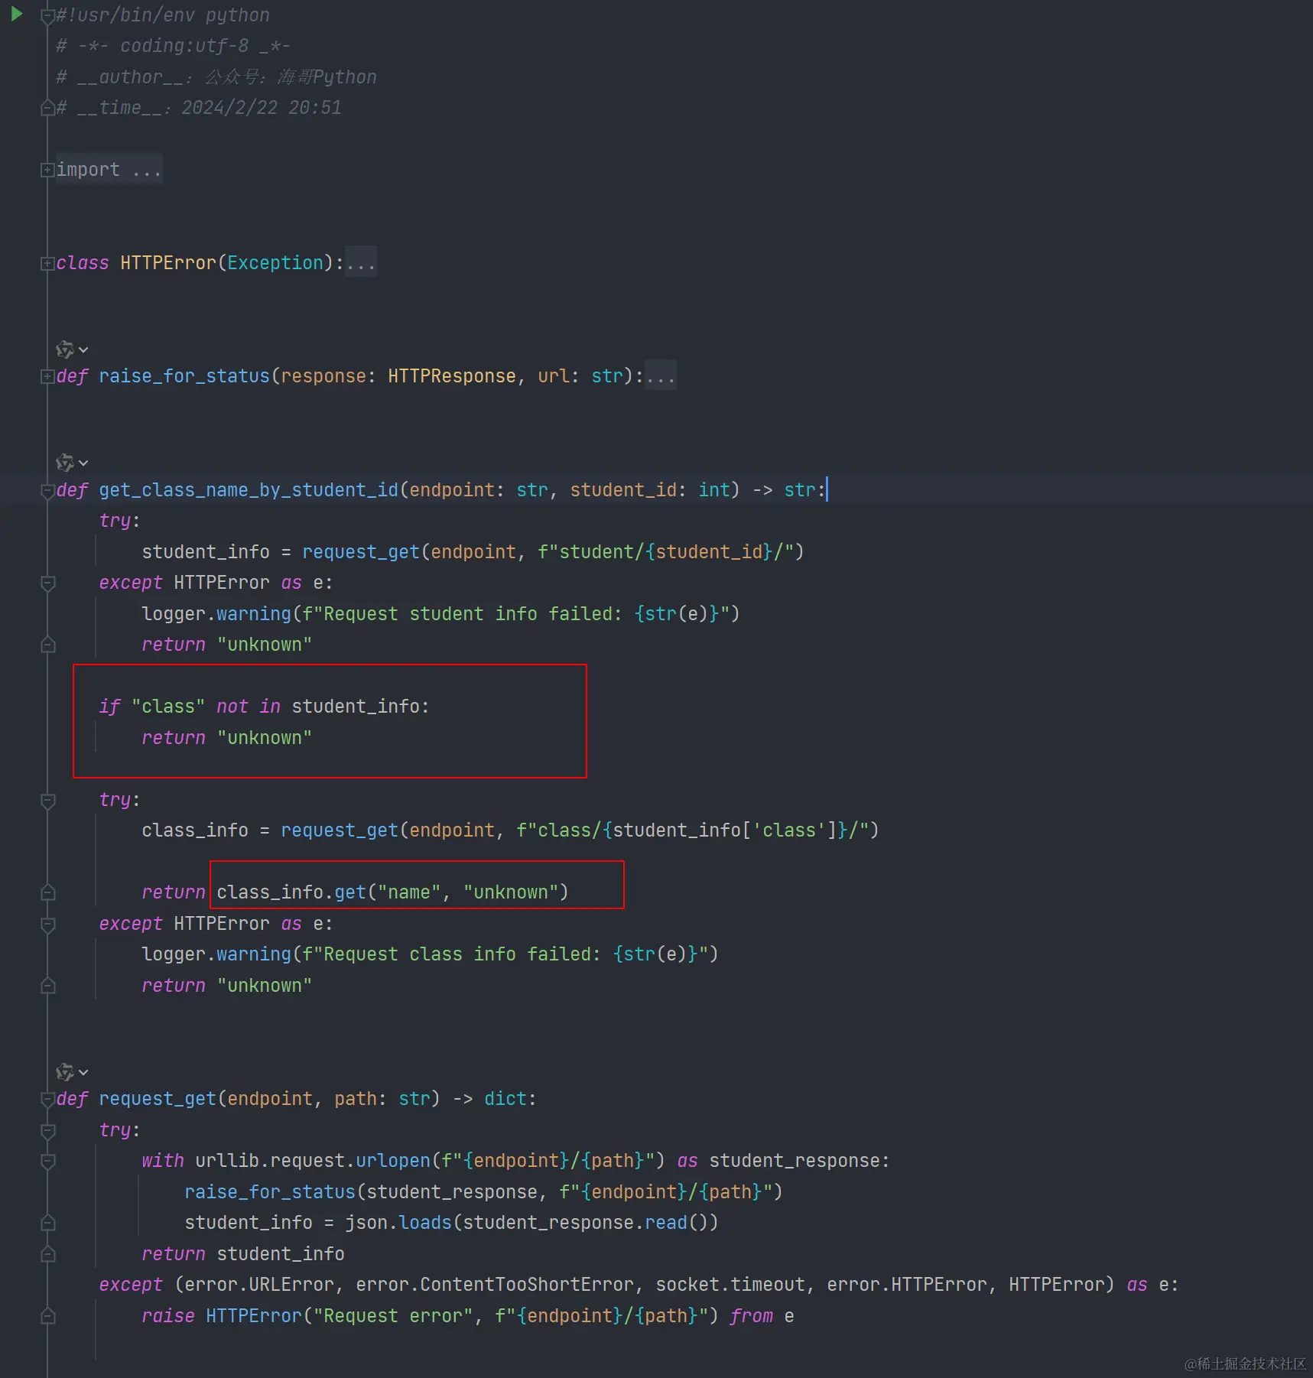
Task: Click the folded '...' placeholder after class HTTPError(Exception):
Action: tap(360, 263)
